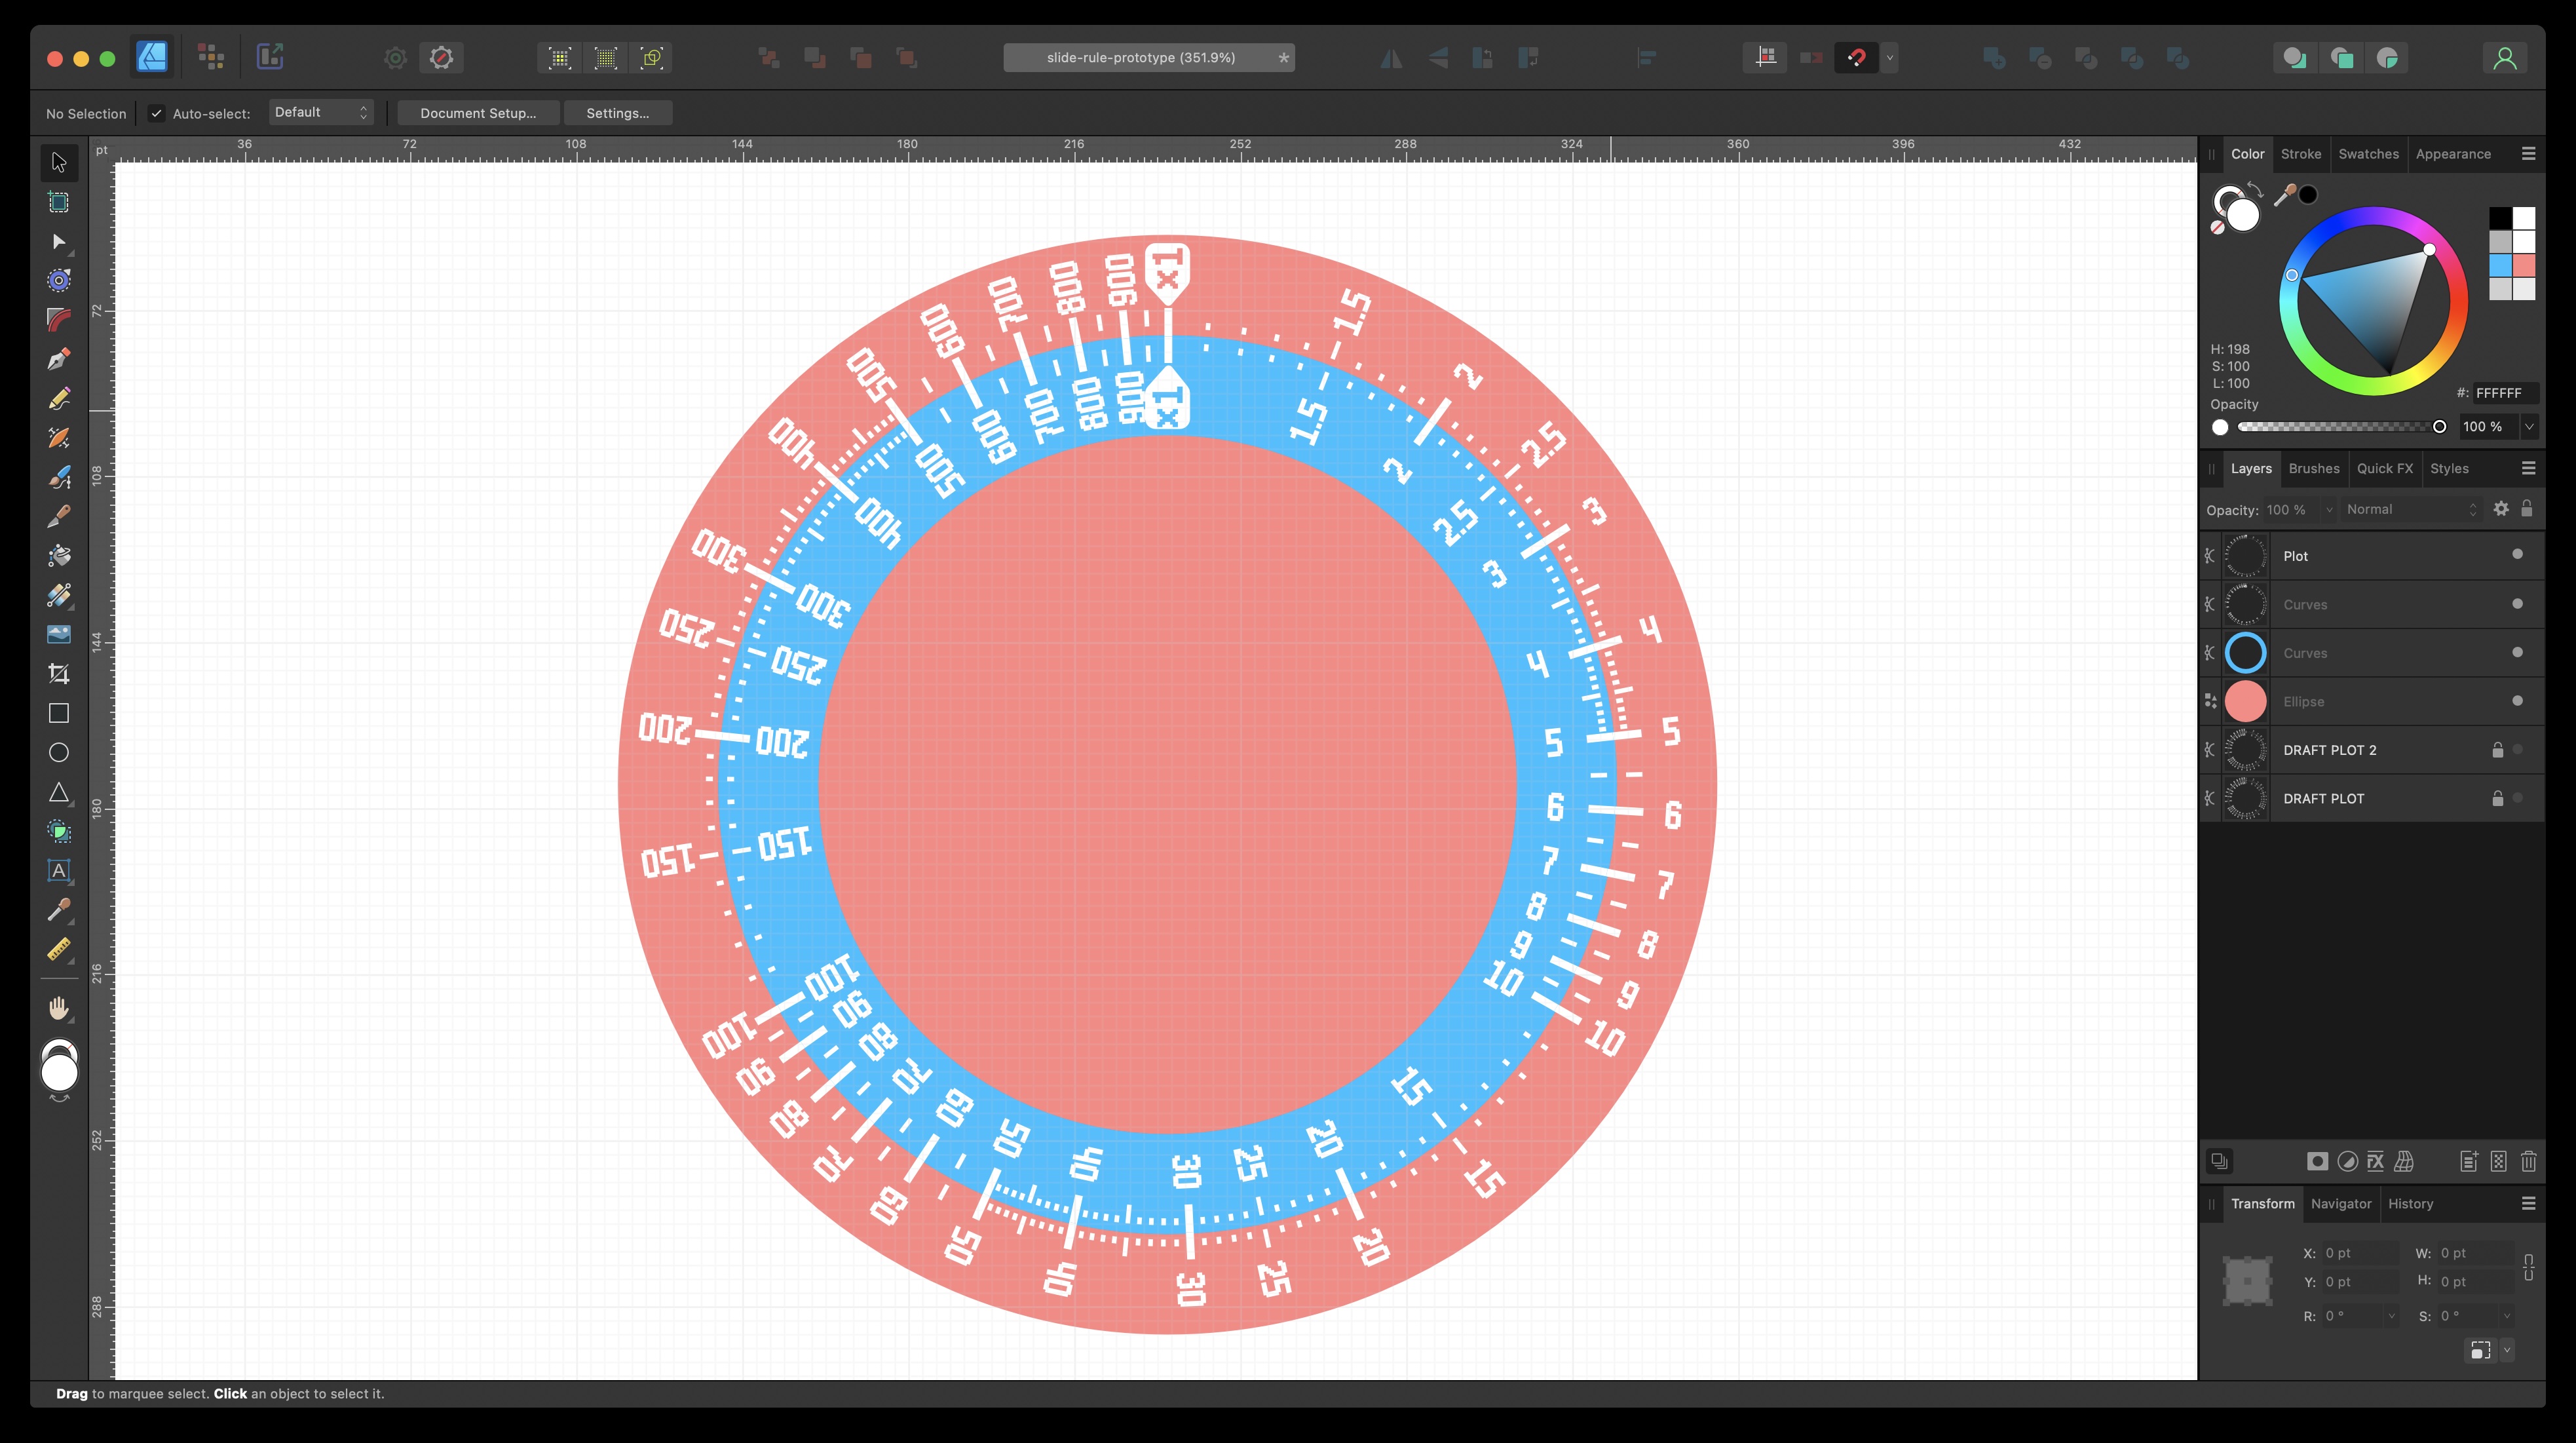This screenshot has height=1443, width=2576.
Task: Select the Crop tool
Action: point(59,674)
